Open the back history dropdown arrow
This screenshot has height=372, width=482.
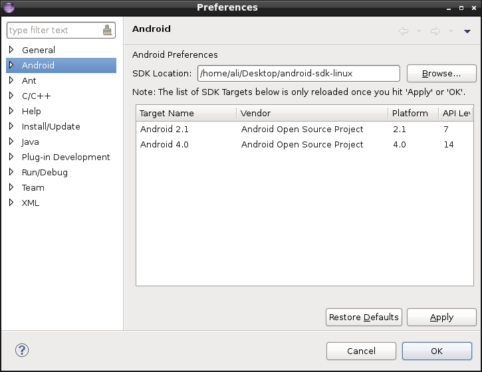coord(419,31)
